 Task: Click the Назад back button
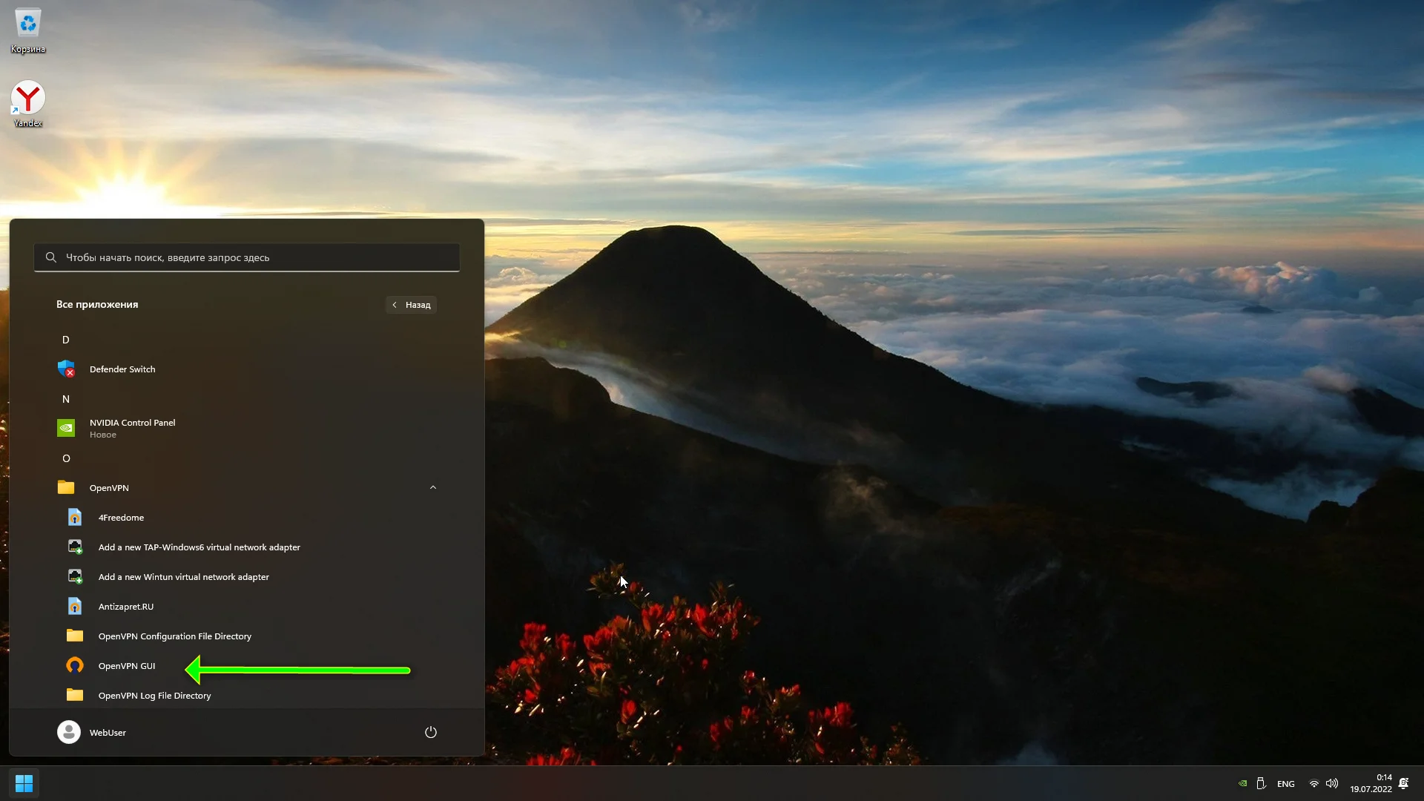(412, 305)
